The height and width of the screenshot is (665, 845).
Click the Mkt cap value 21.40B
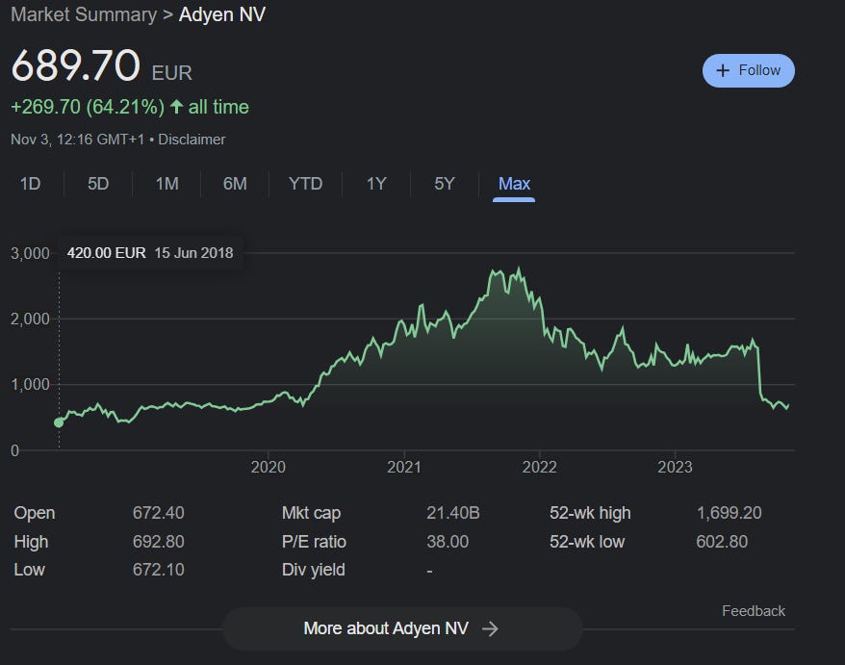pyautogui.click(x=452, y=513)
